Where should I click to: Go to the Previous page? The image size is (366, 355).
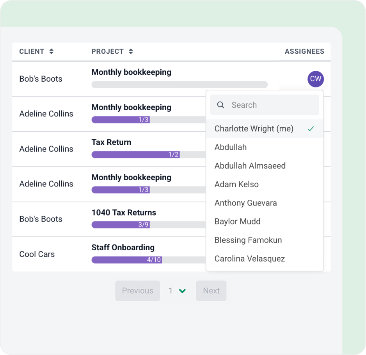137,291
